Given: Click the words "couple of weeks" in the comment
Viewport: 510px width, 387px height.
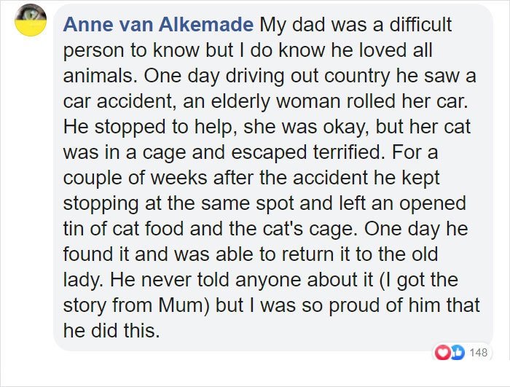Looking at the screenshot, I should (x=136, y=177).
